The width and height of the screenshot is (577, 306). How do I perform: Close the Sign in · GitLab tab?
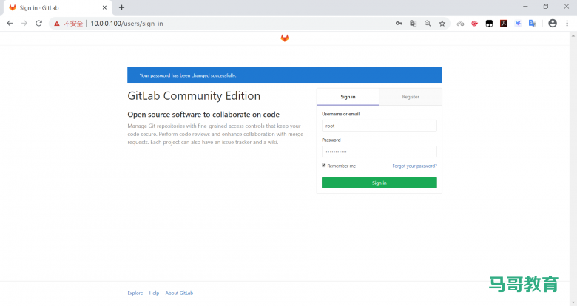(x=104, y=7)
